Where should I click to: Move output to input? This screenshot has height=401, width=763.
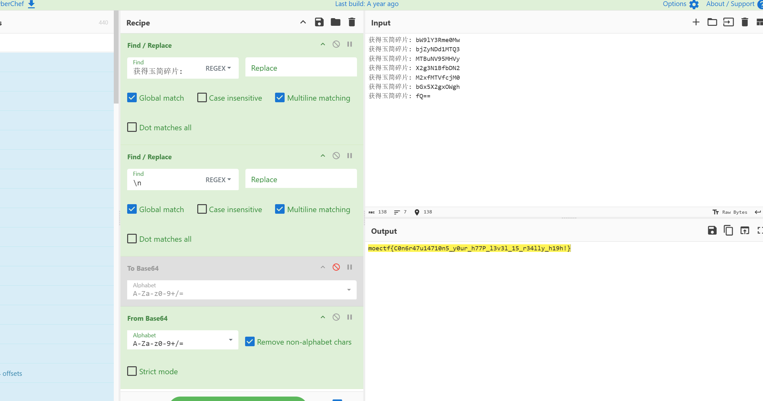[x=745, y=231]
